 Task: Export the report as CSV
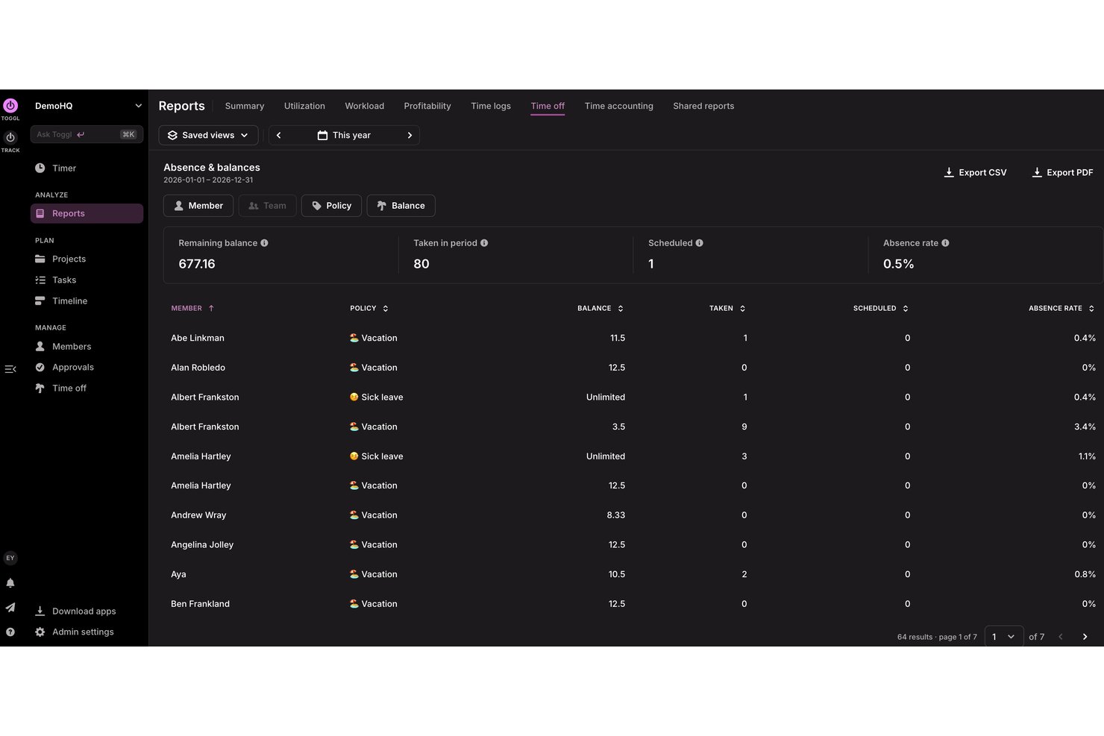coord(976,172)
